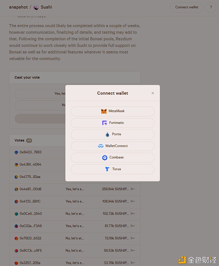Open voter address 0x84D3...7B83
This screenshot has width=219, height=266.
point(31,152)
